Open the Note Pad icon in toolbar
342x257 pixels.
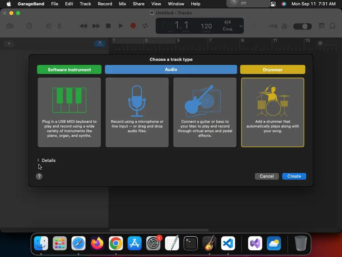point(322,26)
